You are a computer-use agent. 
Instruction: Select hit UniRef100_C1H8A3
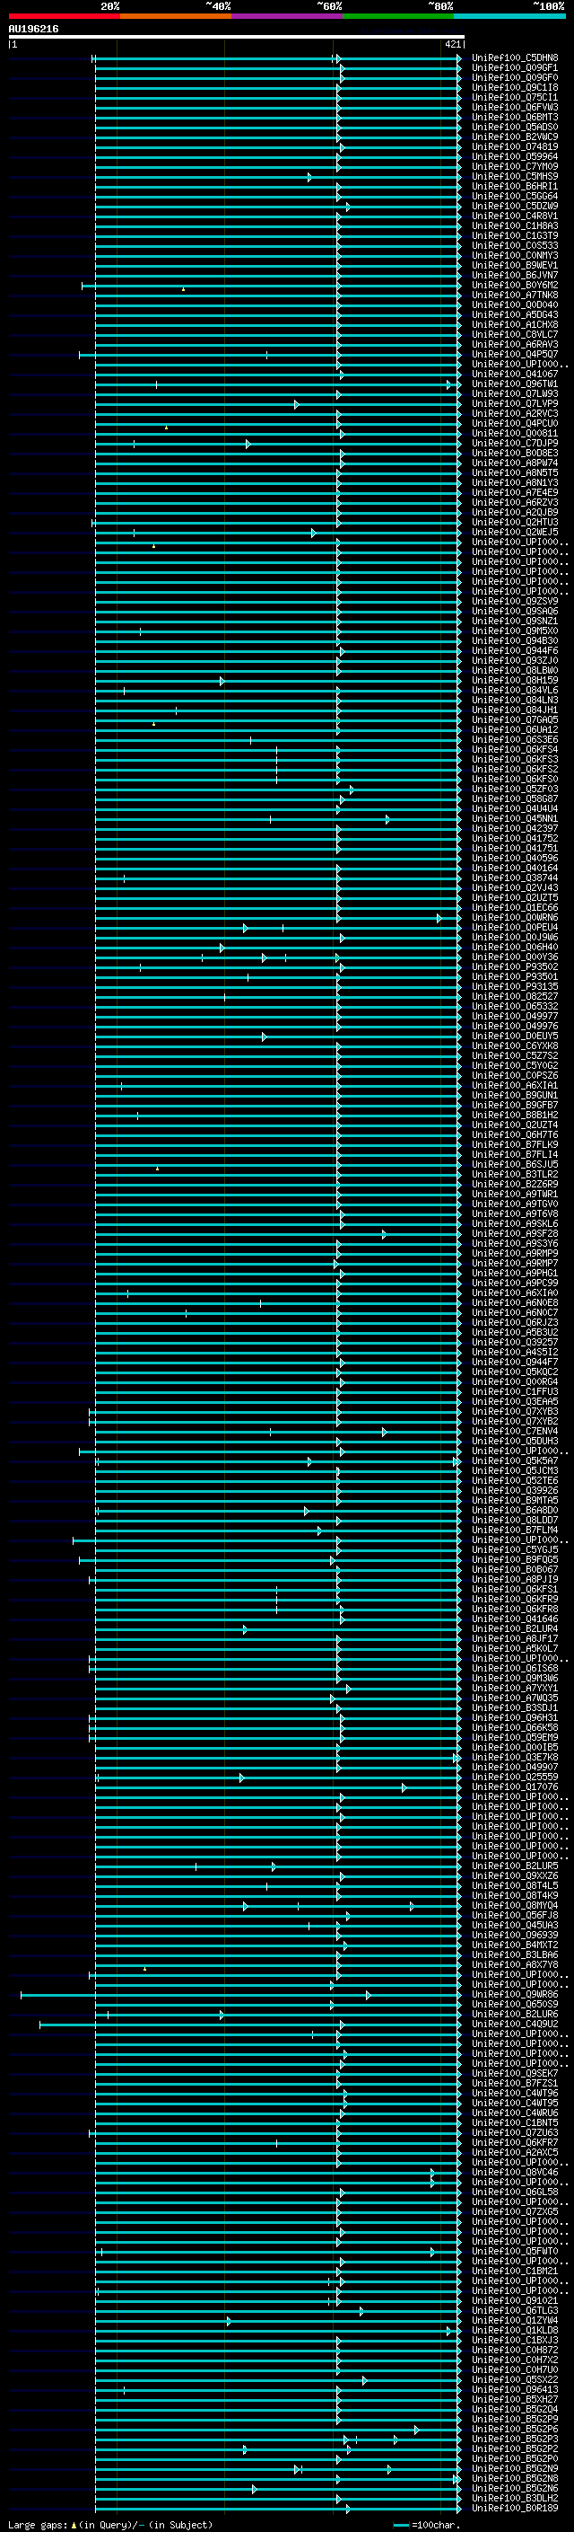tap(515, 226)
